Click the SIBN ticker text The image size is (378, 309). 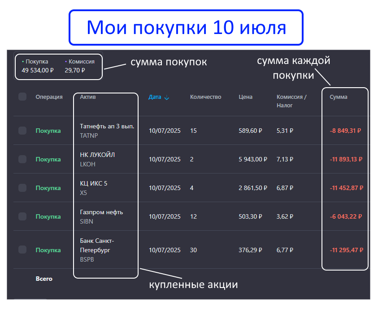[87, 221]
